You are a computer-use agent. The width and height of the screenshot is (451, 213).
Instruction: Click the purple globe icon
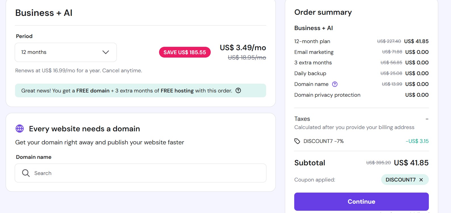20,128
